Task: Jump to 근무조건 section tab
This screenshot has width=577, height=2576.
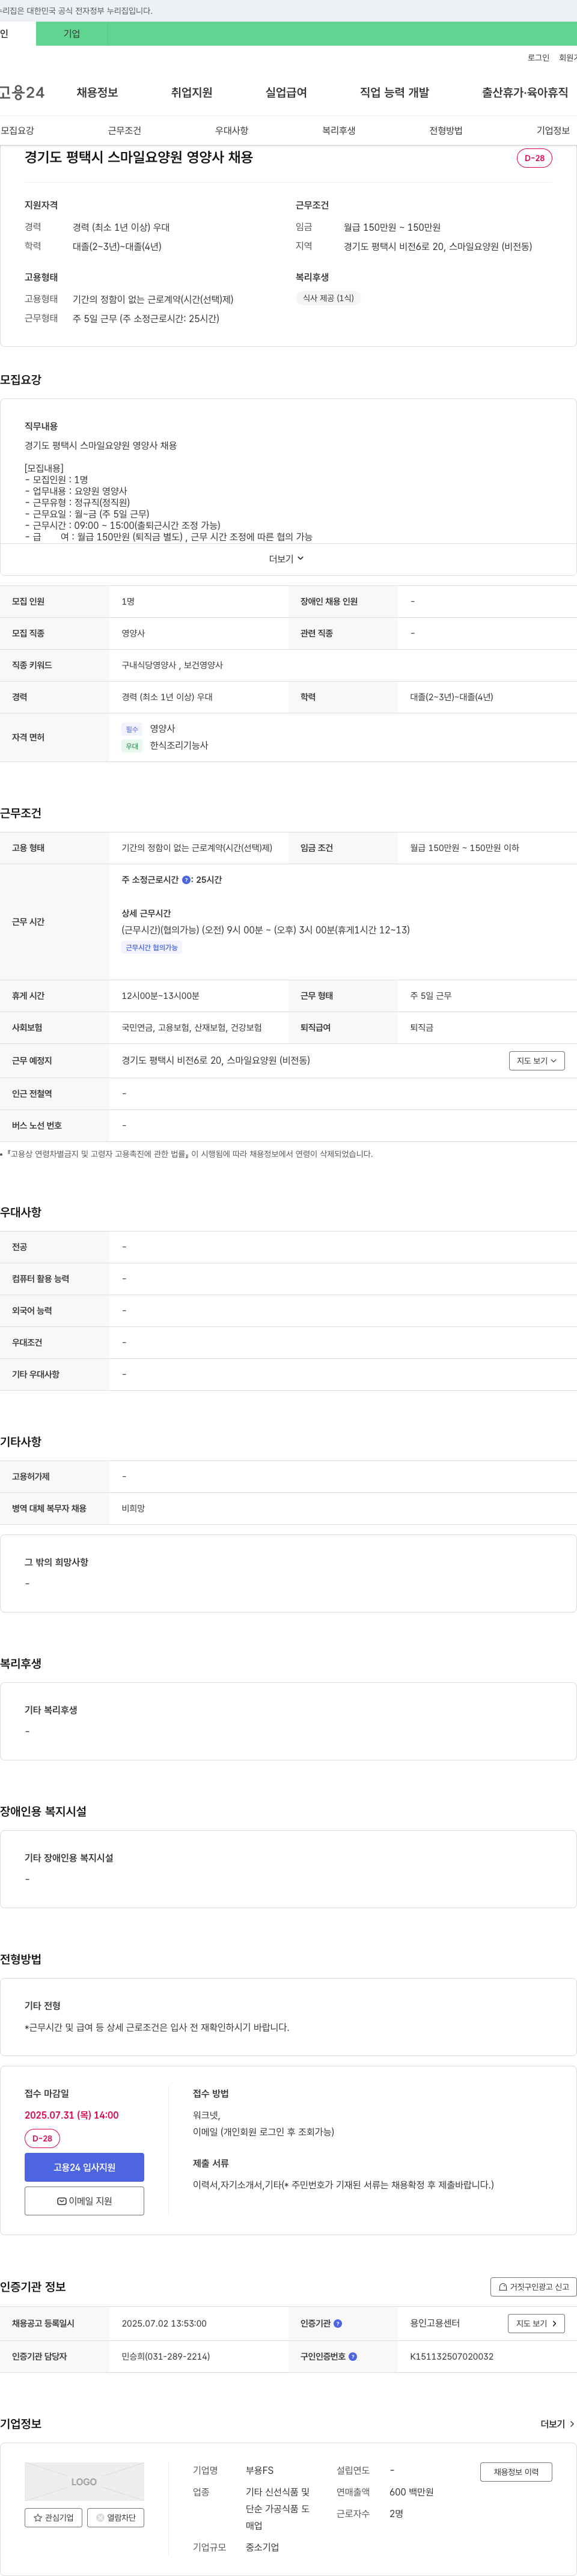Action: [124, 131]
